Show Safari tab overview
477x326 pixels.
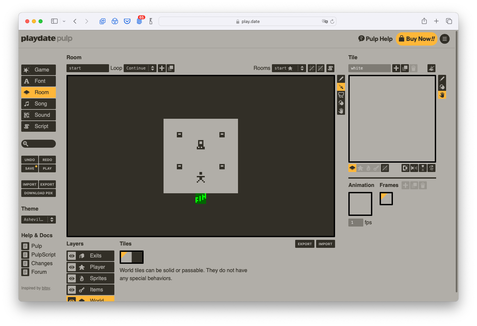click(449, 21)
